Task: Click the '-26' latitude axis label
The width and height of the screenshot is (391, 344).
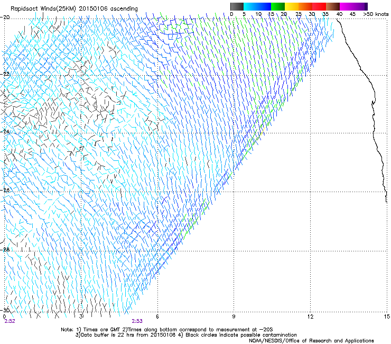Action: tap(5, 191)
